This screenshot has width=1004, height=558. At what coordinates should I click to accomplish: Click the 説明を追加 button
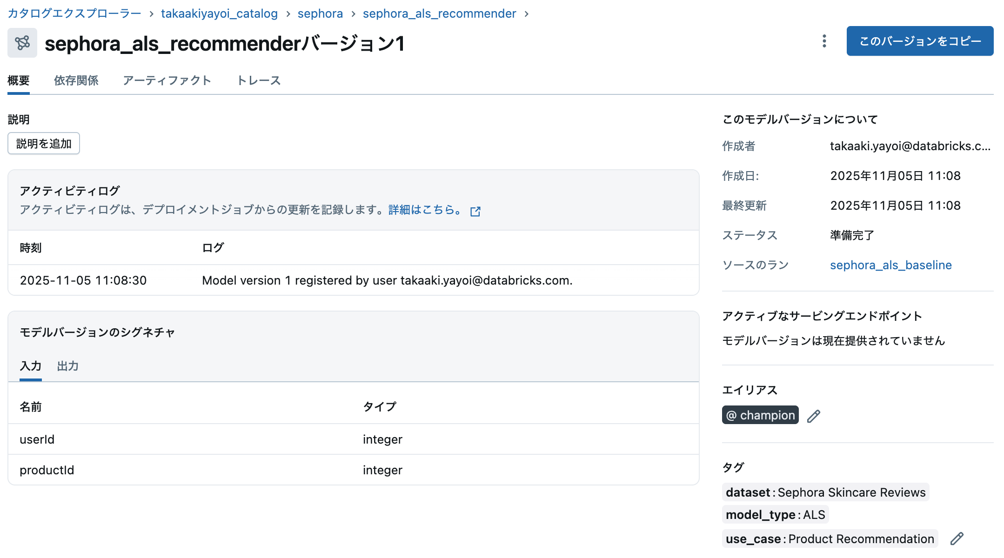point(43,143)
